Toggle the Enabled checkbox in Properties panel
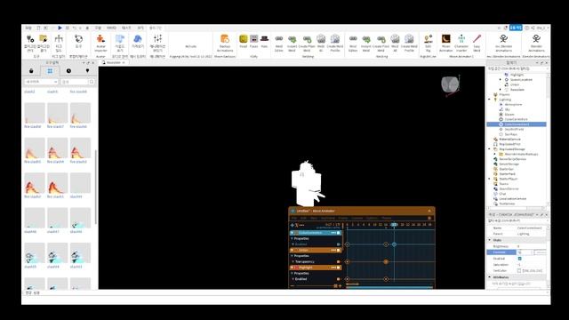The height and width of the screenshot is (320, 569). coord(519,259)
